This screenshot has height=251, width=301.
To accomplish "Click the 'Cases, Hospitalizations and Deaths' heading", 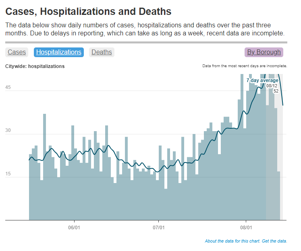I will point(89,12).
